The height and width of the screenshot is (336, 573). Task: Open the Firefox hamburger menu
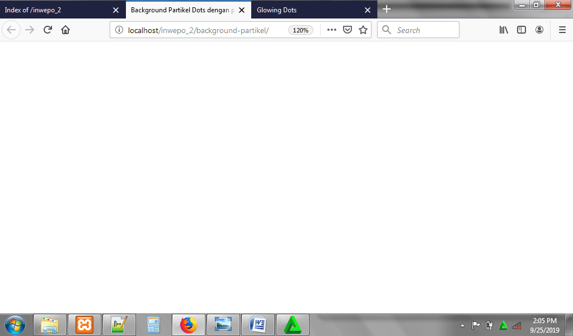(x=562, y=30)
